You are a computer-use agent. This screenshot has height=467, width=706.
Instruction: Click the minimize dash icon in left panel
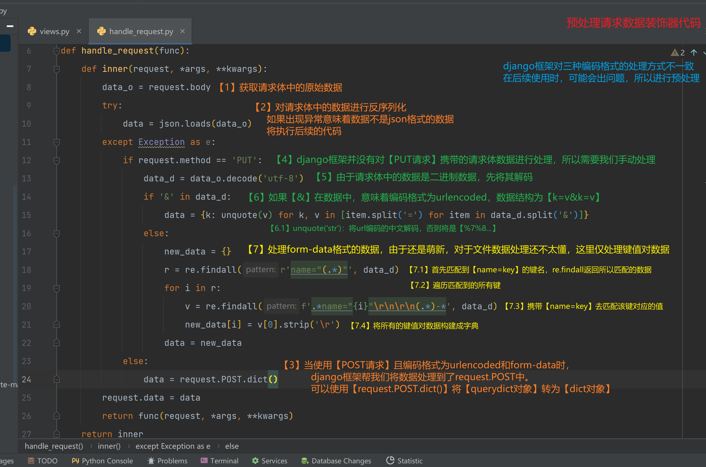coord(10,26)
